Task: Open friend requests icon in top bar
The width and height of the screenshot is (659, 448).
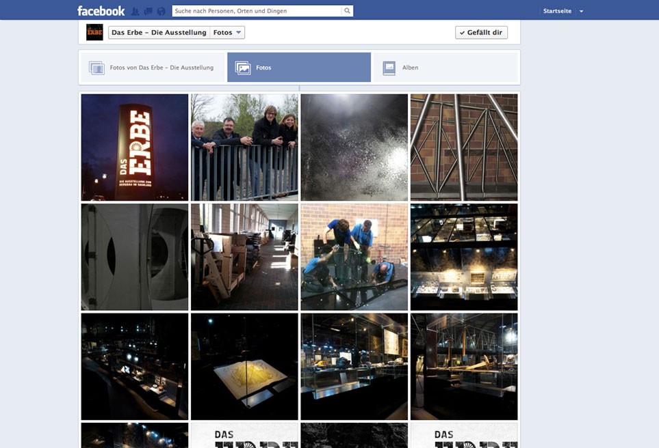Action: (135, 12)
